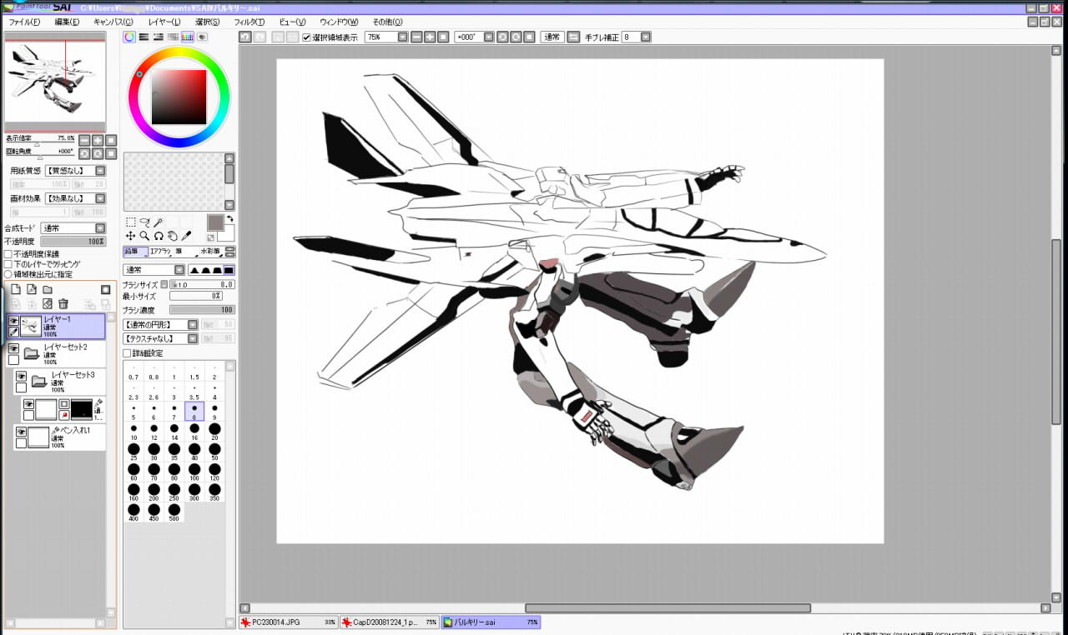Toggle the RGB slider panel icon
This screenshot has height=635, width=1068.
(144, 37)
